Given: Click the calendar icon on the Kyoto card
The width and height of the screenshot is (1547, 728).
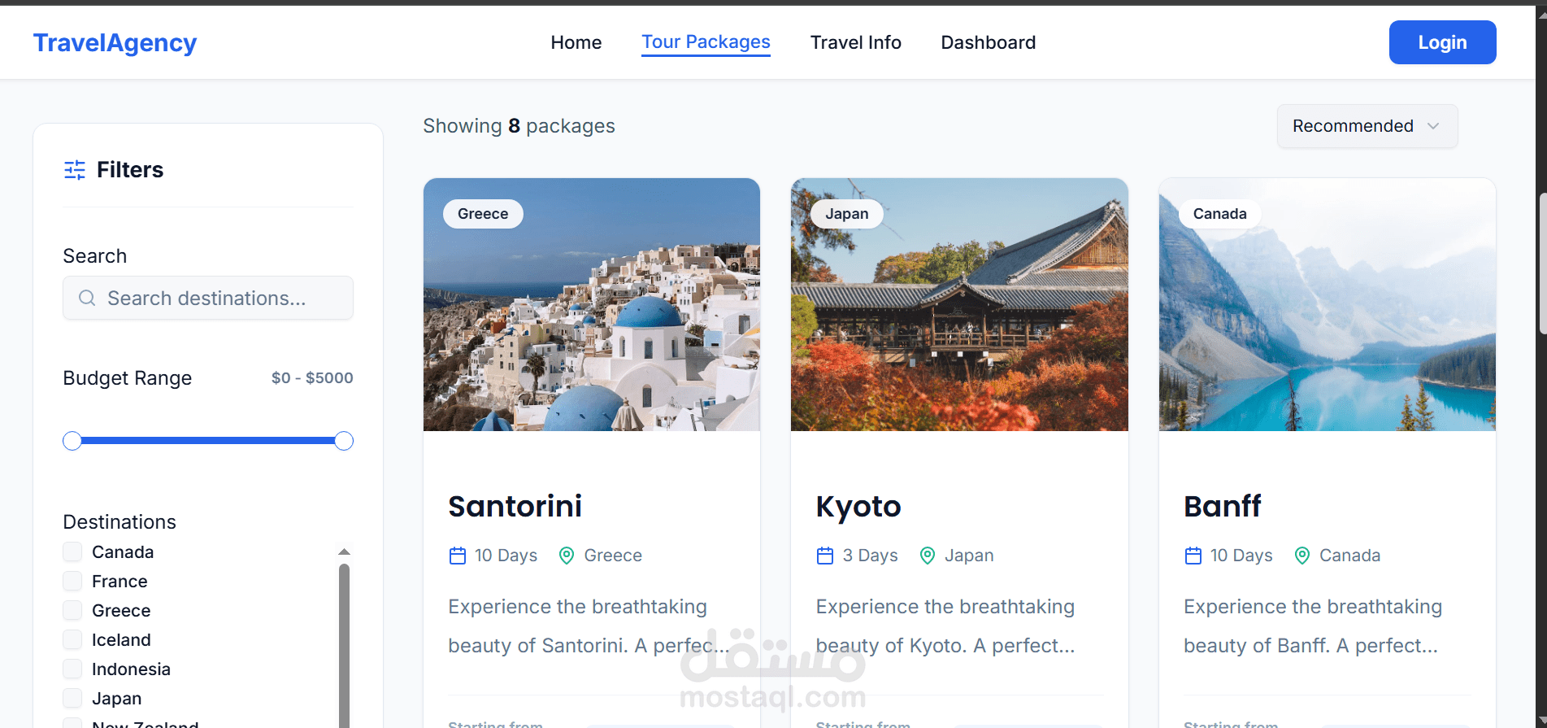Looking at the screenshot, I should (x=824, y=555).
